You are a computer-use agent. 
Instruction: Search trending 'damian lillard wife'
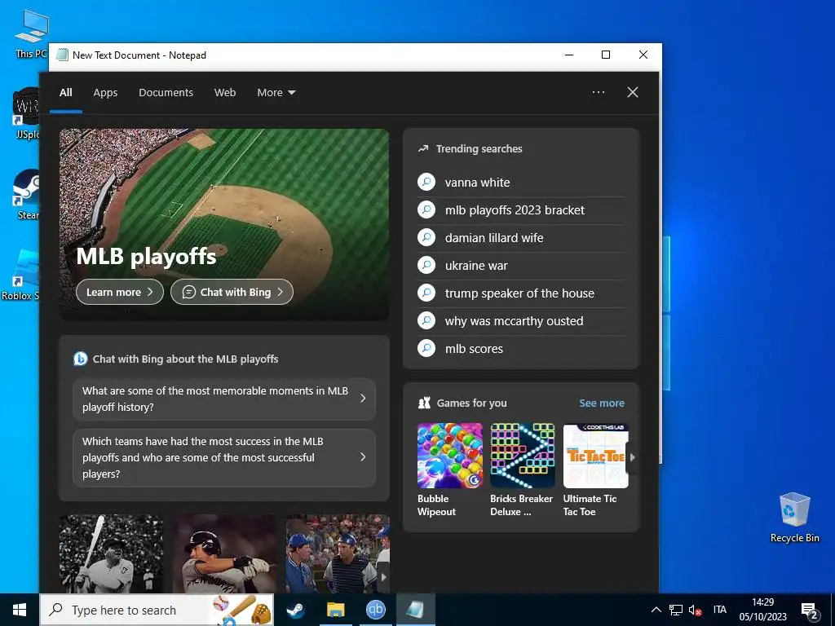(x=521, y=238)
